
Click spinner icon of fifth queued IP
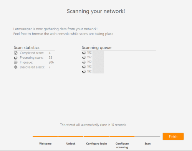pos(84,72)
